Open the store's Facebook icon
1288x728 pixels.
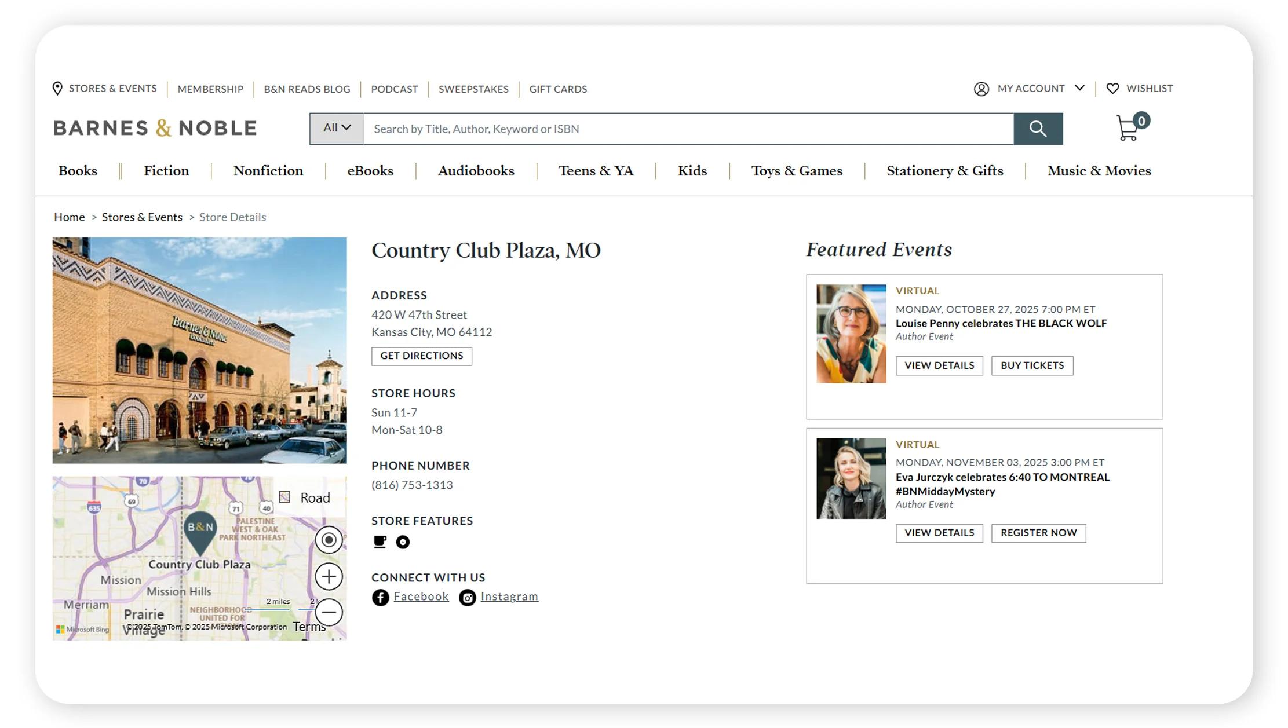pos(380,597)
